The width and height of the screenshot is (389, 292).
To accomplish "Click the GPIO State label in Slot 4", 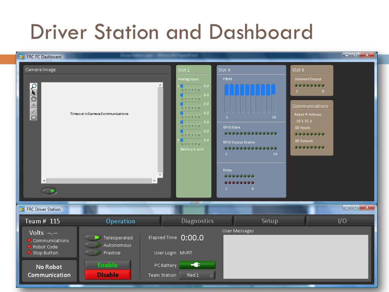I will 231,127.
